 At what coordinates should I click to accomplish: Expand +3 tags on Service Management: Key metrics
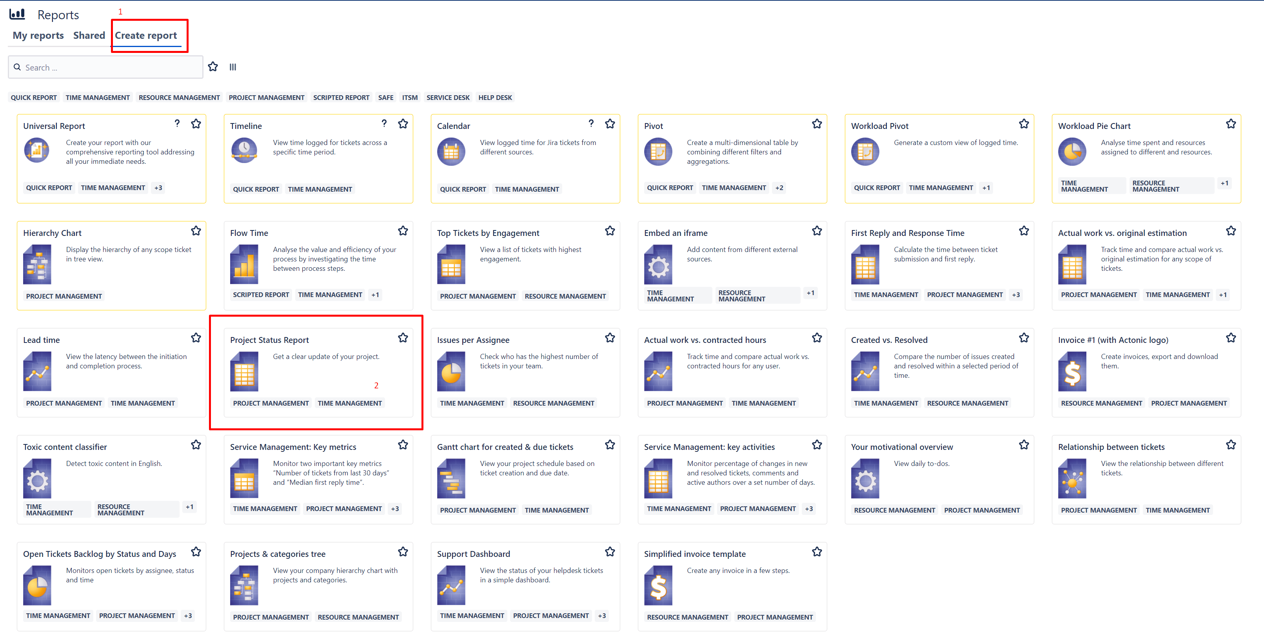395,509
